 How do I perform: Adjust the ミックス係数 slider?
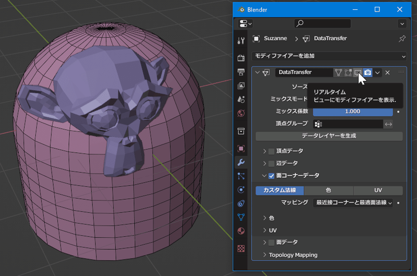coord(353,112)
